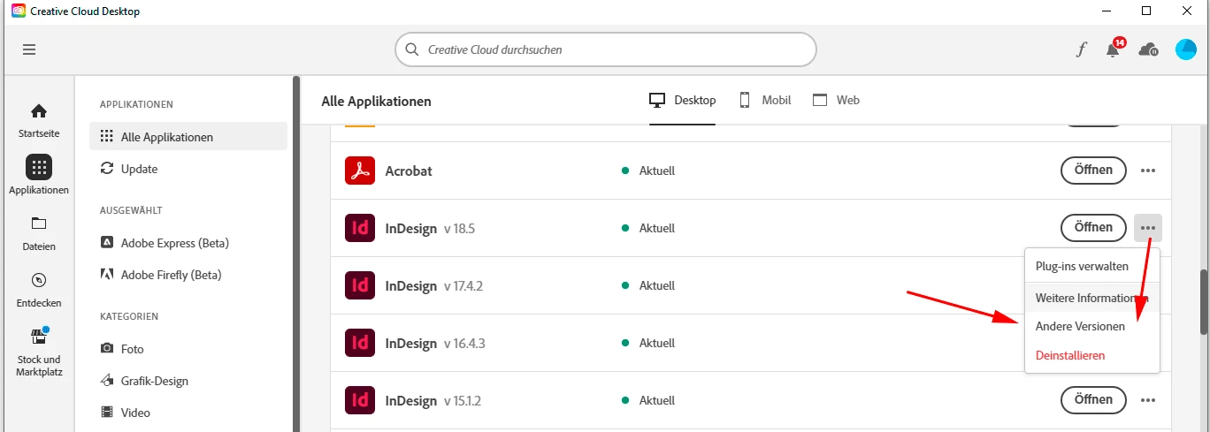Toggle the more options button for InDesign v 18.5
Viewport: 1210px width, 432px height.
(x=1148, y=228)
